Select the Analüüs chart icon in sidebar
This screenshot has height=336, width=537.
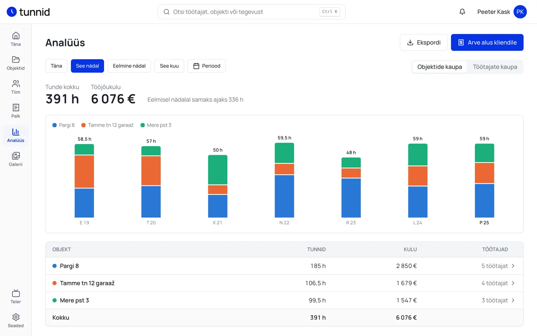[x=16, y=132]
